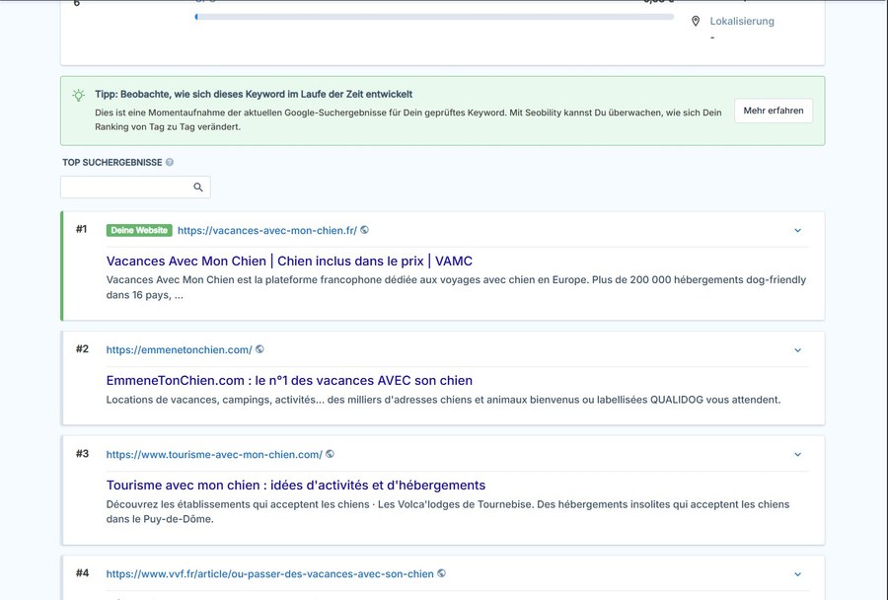Click the help icon next to TOP SUCHERGEBNISSE

[x=170, y=162]
